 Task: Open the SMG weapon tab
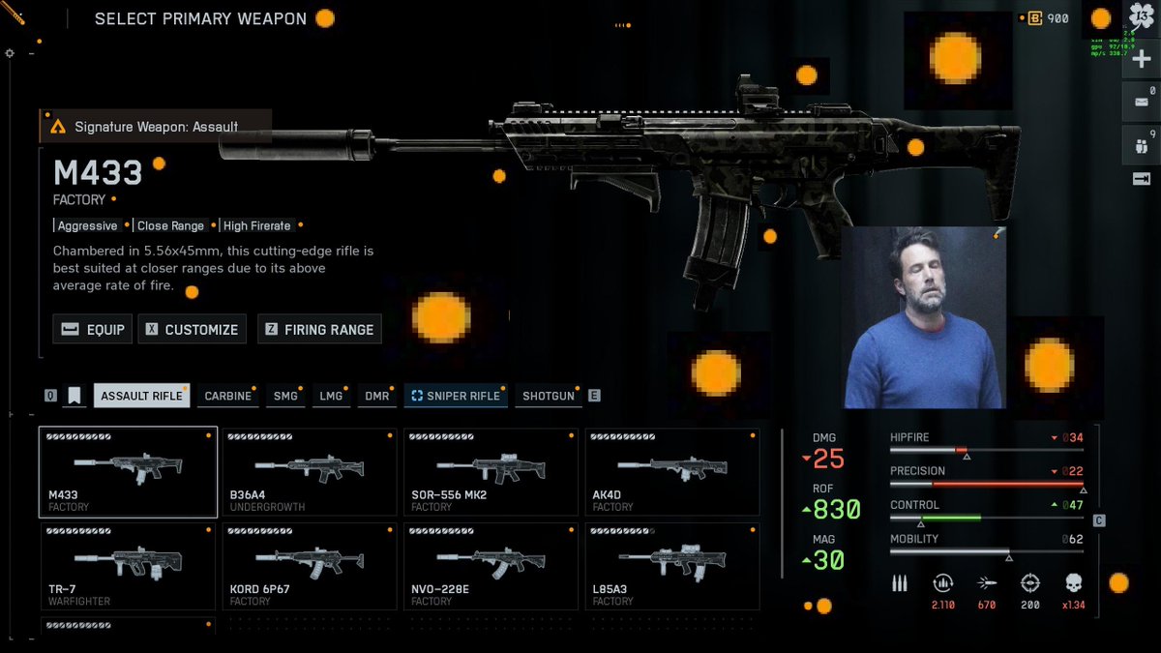[285, 396]
